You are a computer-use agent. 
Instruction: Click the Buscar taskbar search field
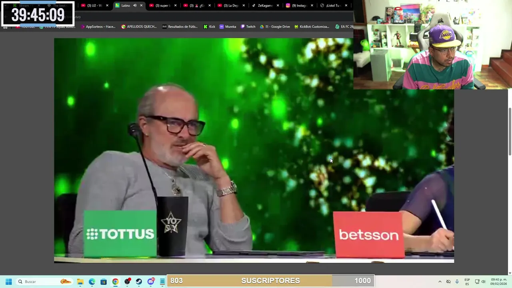pyautogui.click(x=44, y=282)
